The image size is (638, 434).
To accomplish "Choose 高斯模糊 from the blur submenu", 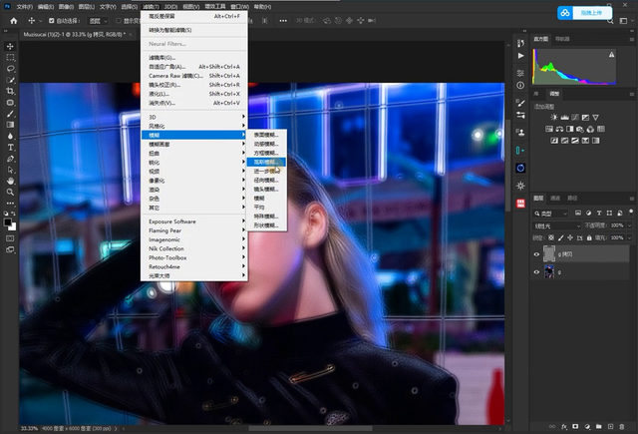I will point(266,161).
